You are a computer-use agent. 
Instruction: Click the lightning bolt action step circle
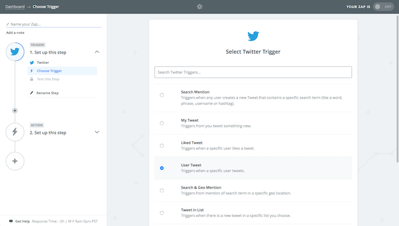pyautogui.click(x=15, y=132)
